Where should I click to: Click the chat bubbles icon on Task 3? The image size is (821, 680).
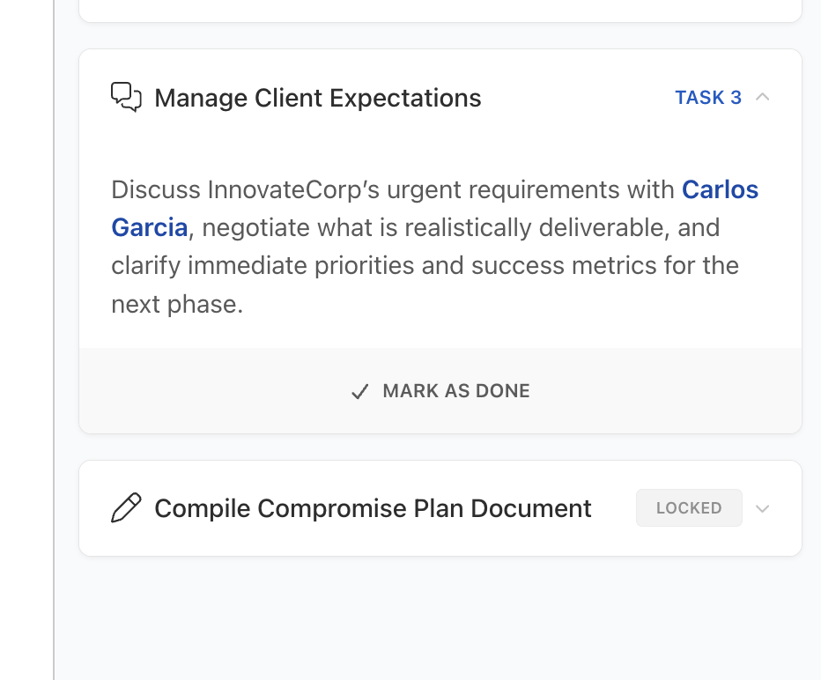click(126, 97)
